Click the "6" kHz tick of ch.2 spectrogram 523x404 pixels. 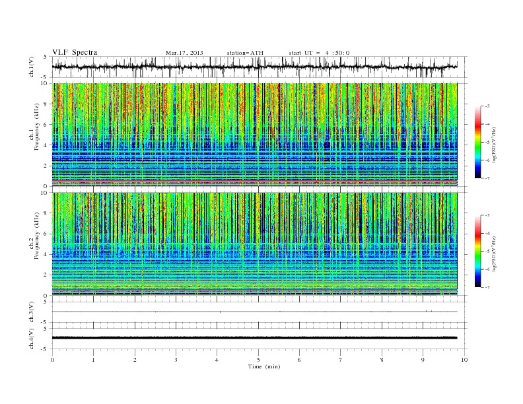(46, 234)
